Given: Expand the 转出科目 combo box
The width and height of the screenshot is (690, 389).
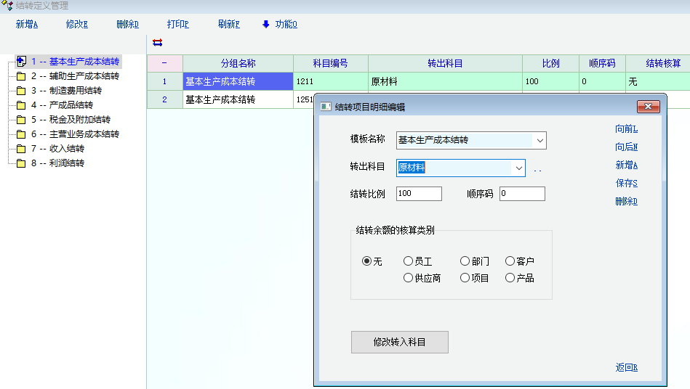Looking at the screenshot, I should point(518,168).
